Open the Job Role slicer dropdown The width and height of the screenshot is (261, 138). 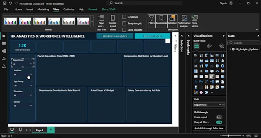(x=31, y=74)
